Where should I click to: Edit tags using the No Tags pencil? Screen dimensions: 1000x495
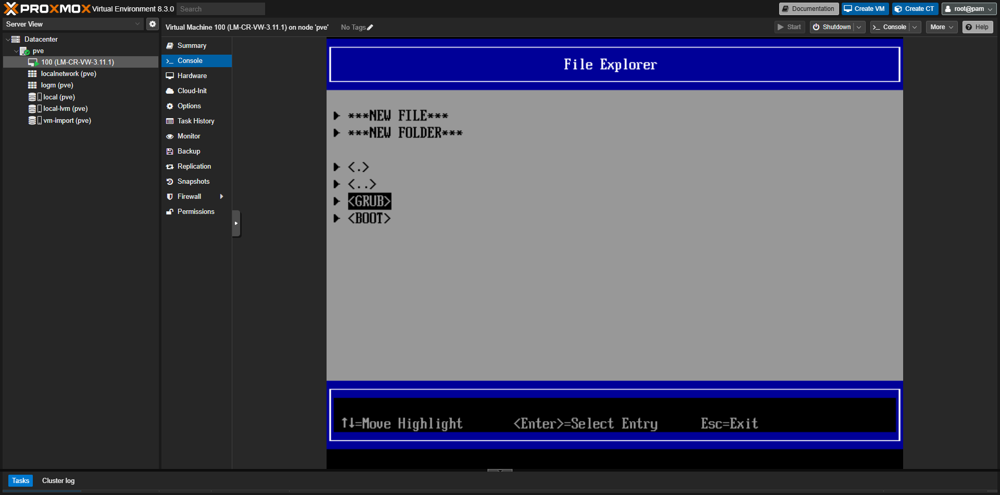point(370,27)
